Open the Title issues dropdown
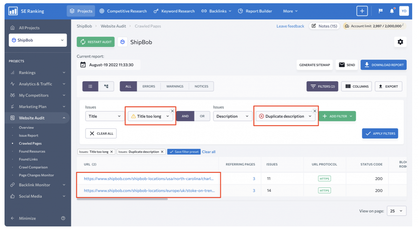Screen dimensions: 418x230 [x=104, y=116]
